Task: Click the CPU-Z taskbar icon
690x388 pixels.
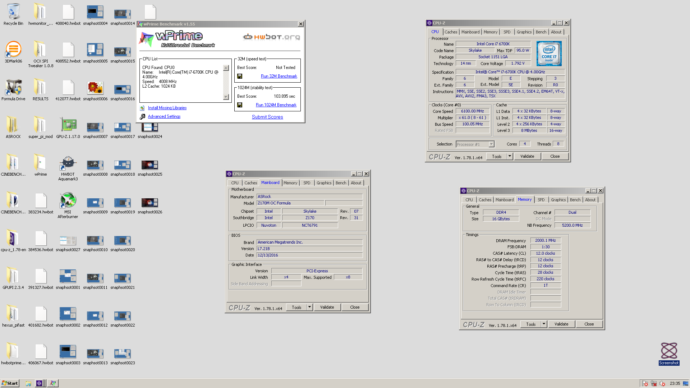Action: coord(40,383)
